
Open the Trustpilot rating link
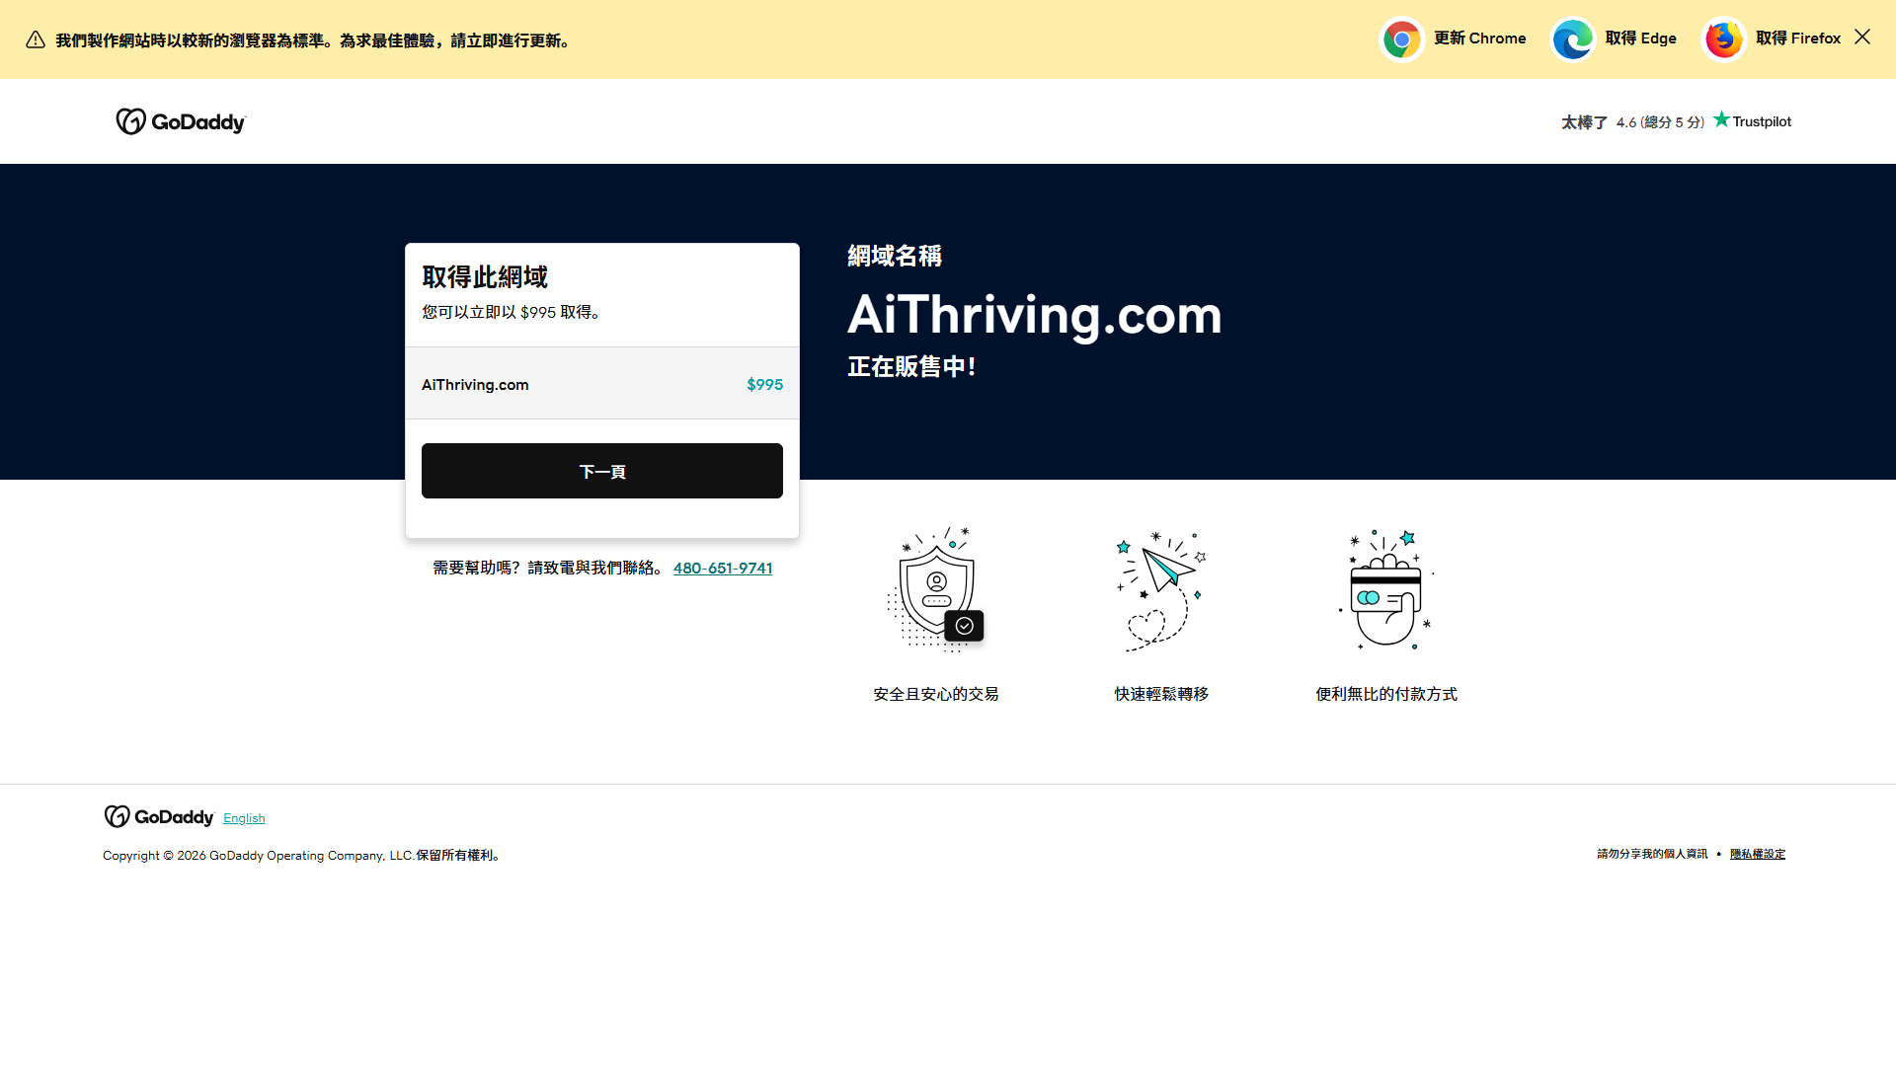pos(1752,120)
